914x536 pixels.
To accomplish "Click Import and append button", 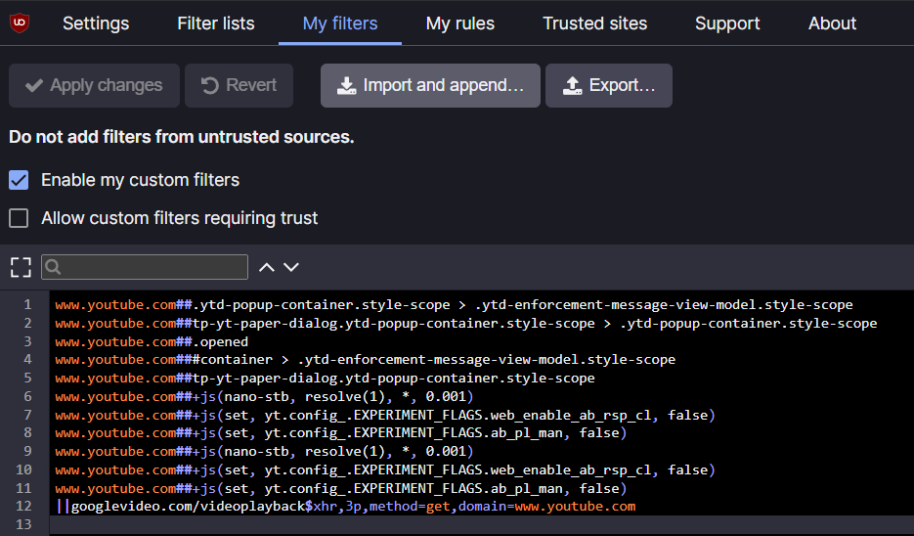I will click(x=430, y=86).
